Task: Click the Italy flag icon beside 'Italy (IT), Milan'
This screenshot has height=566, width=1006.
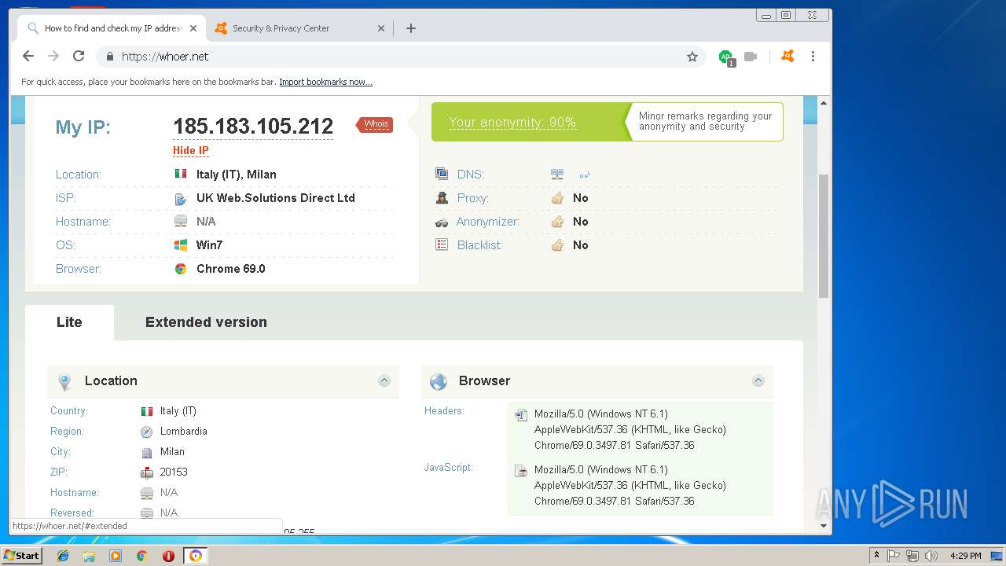Action: [x=181, y=174]
